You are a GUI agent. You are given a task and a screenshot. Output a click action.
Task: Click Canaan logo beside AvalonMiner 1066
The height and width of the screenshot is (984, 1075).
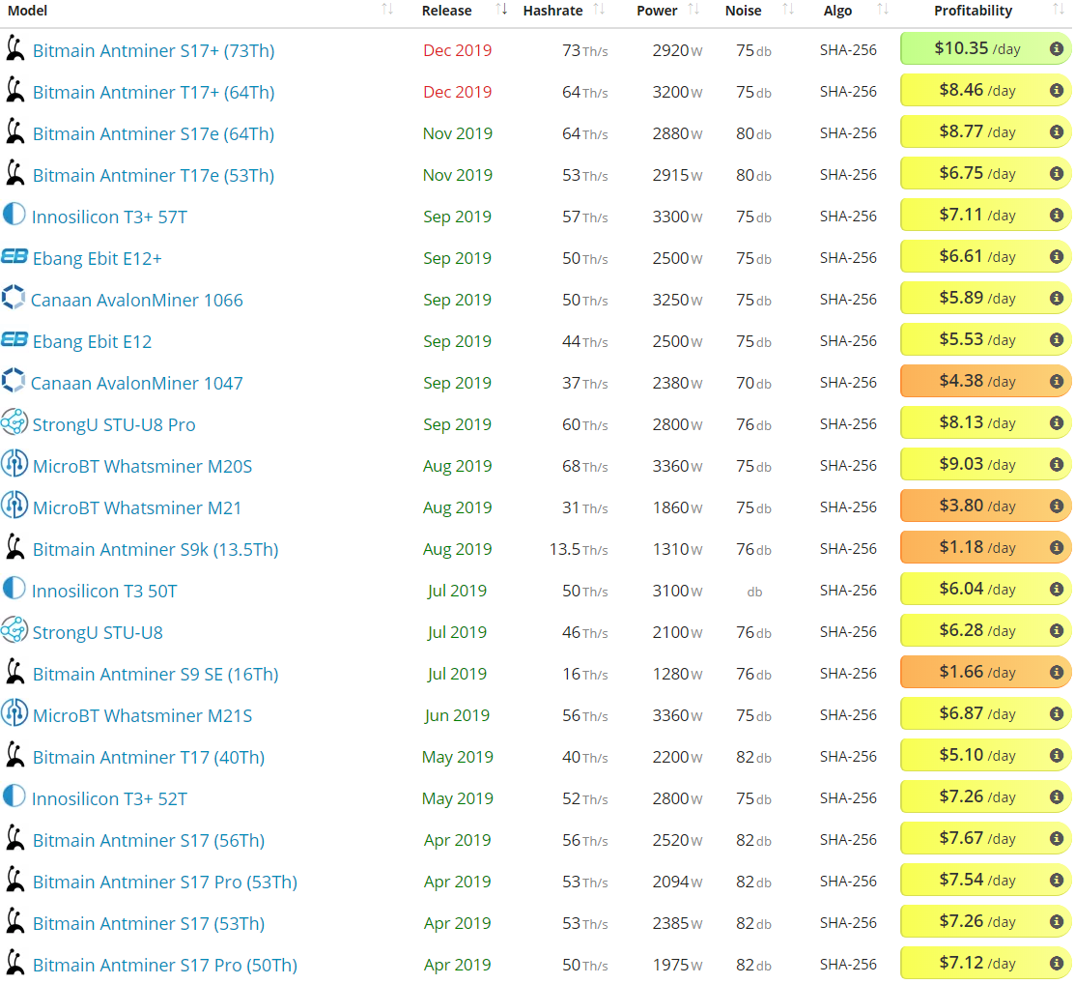pyautogui.click(x=13, y=298)
